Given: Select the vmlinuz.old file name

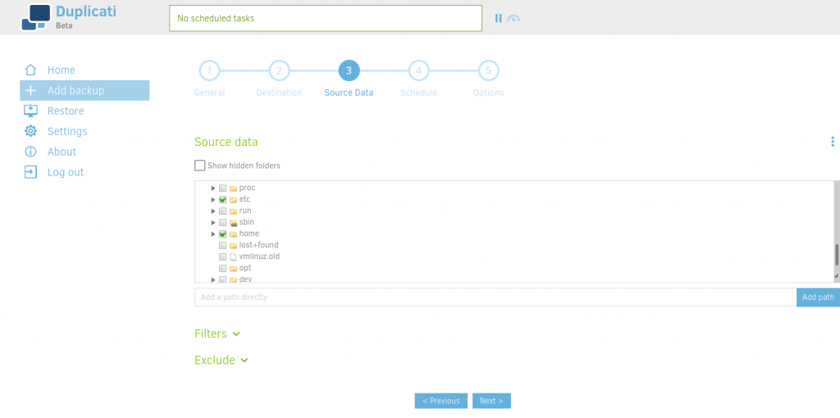Looking at the screenshot, I should pos(259,257).
